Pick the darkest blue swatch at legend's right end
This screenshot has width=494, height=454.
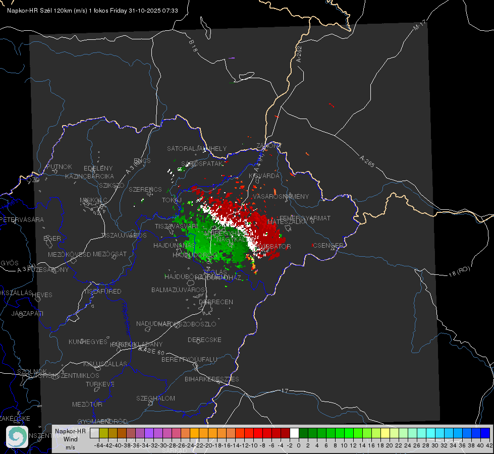pyautogui.click(x=485, y=433)
